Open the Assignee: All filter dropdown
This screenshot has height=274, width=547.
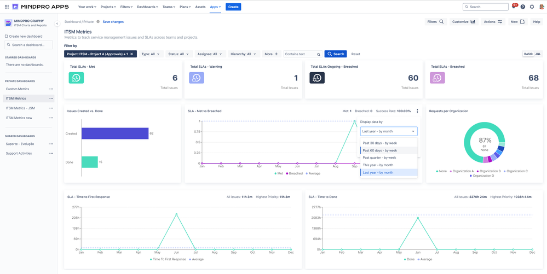(x=210, y=54)
